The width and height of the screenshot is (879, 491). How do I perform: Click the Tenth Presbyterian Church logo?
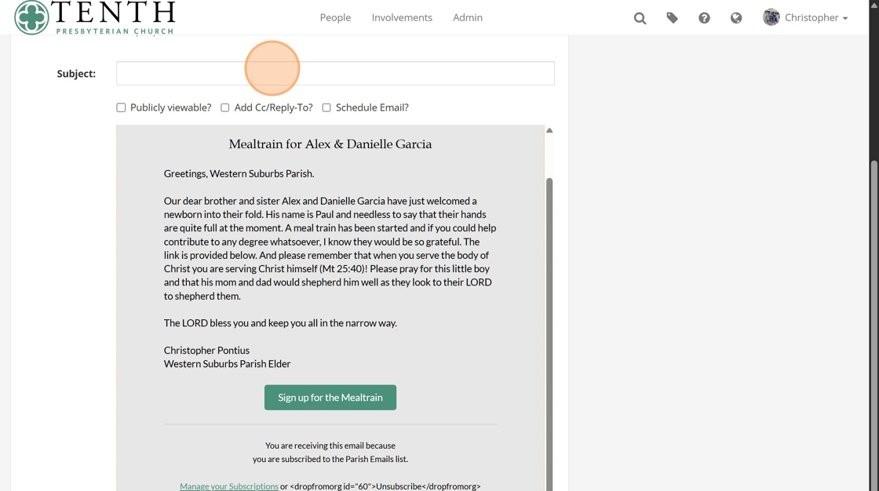tap(95, 17)
